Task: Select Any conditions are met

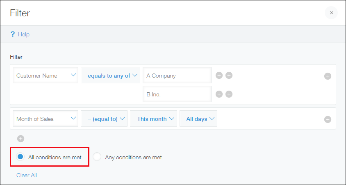Action: pos(97,157)
